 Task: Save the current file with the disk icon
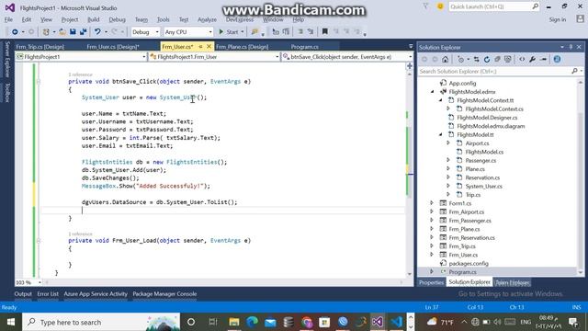[x=73, y=32]
